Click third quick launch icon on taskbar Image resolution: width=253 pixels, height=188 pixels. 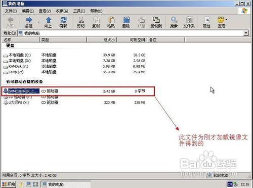(35, 184)
